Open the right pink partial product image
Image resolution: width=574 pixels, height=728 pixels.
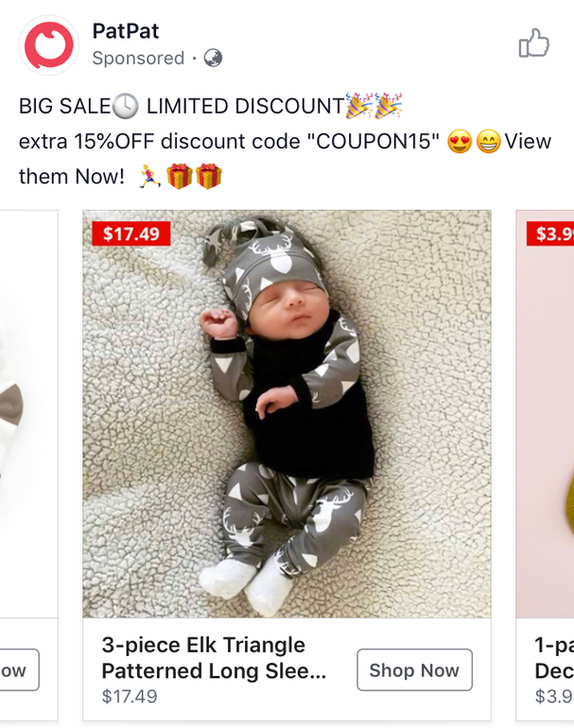tap(546, 414)
